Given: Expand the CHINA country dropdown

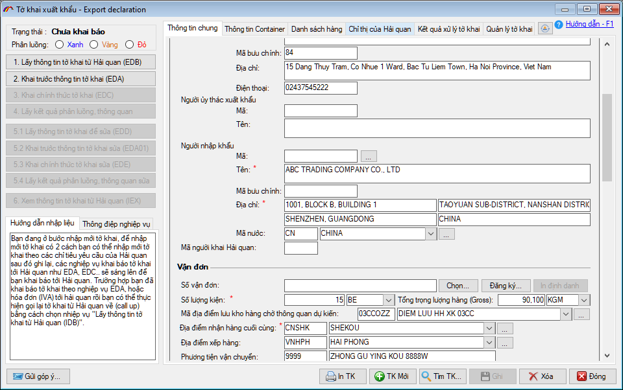Looking at the screenshot, I should (431, 233).
